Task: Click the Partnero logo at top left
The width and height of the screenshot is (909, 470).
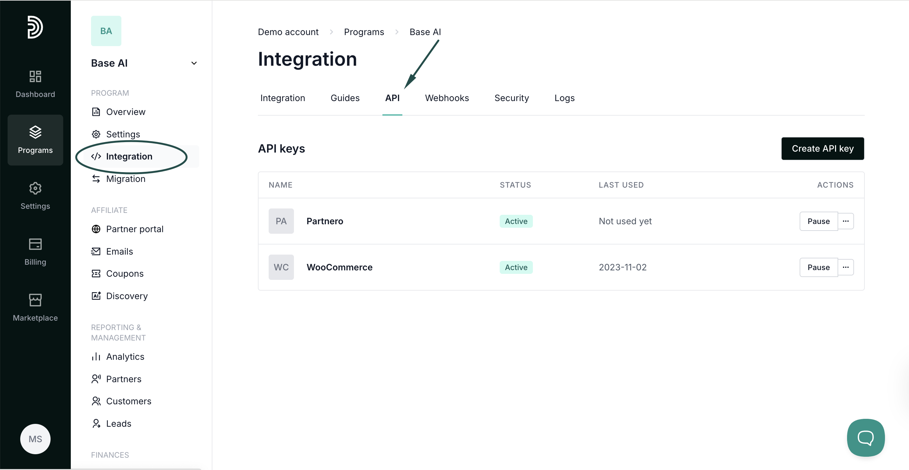Action: (35, 27)
